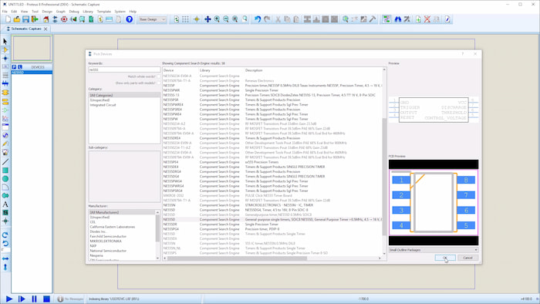Stop the simulation with the square button

point(46,299)
